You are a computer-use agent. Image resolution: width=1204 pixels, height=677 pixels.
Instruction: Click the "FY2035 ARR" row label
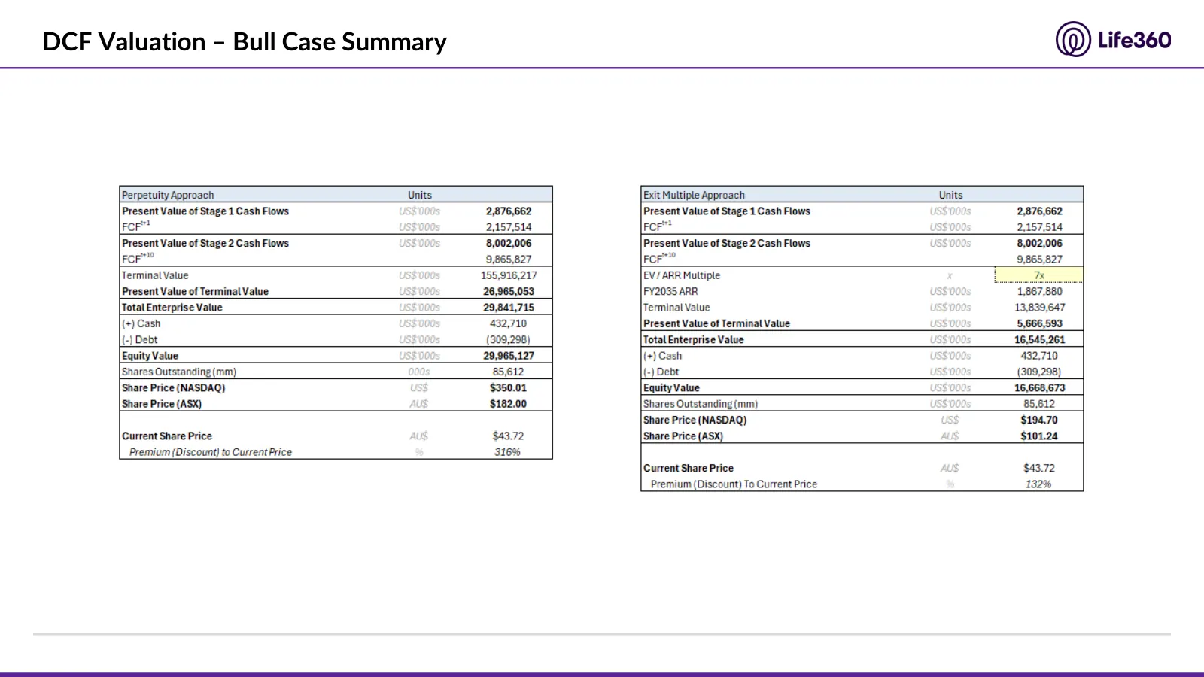coord(670,291)
